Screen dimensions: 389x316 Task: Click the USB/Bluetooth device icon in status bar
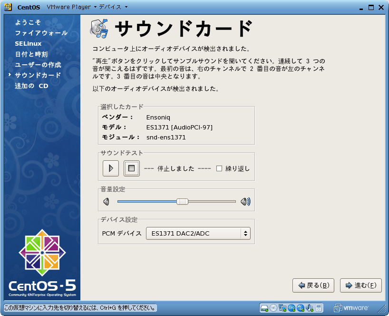[x=301, y=308]
